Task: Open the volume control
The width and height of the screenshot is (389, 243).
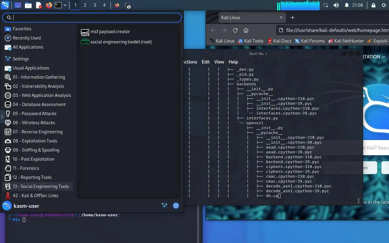Action: pyautogui.click(x=336, y=5)
